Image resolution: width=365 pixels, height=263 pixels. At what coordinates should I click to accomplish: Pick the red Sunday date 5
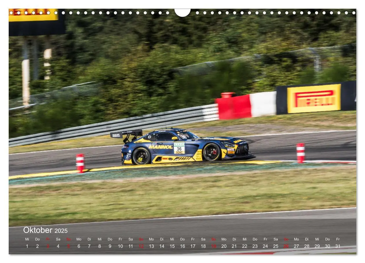(x=68, y=246)
